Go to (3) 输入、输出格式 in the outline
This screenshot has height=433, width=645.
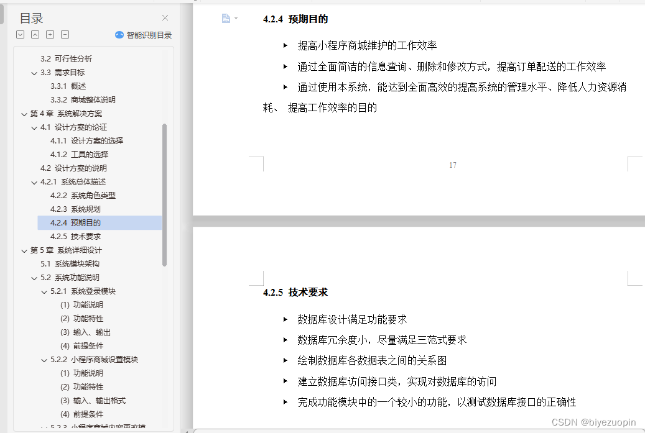coord(93,401)
